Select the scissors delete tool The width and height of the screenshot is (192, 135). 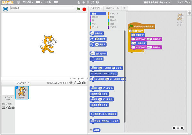(x=84, y=2)
